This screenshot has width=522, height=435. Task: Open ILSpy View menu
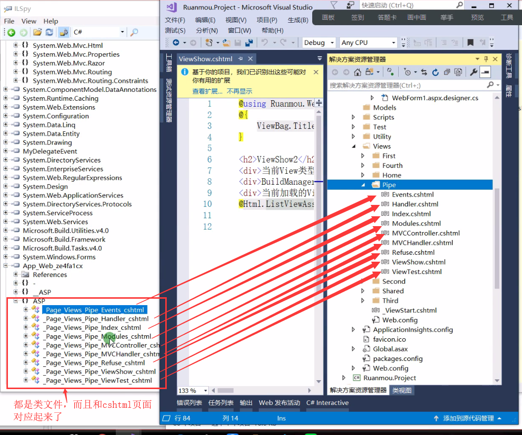(29, 21)
